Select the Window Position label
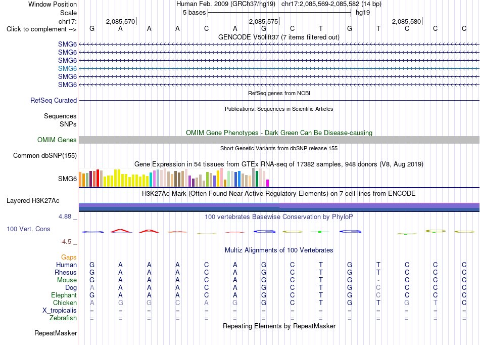The height and width of the screenshot is (345, 480). (53, 4)
